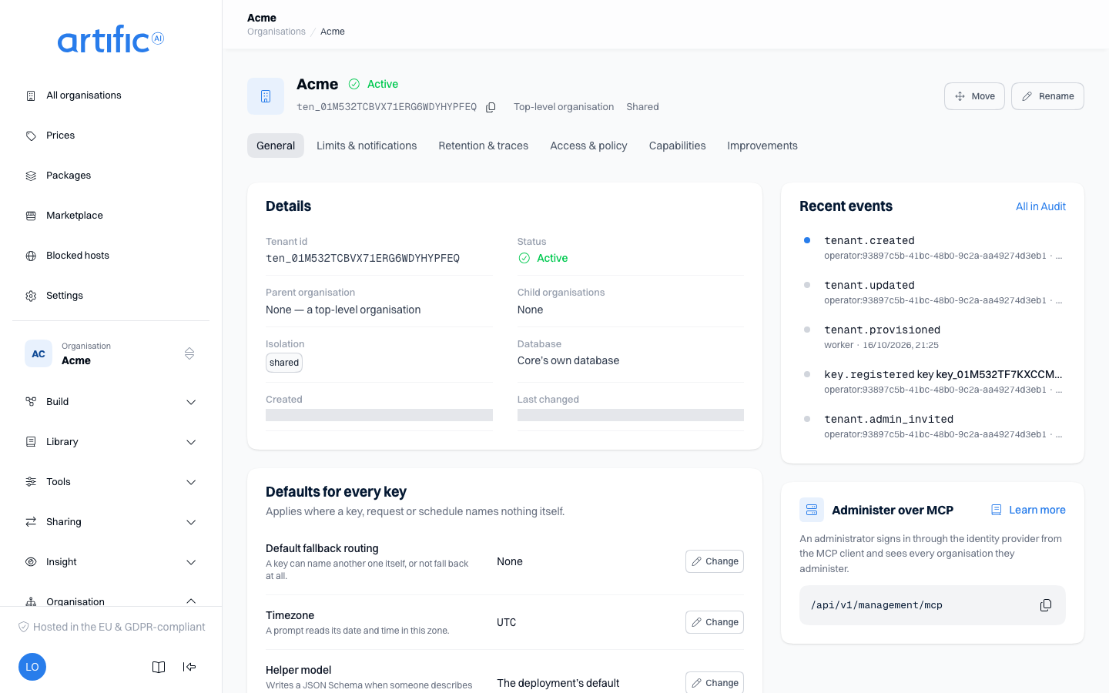This screenshot has width=1109, height=693.
Task: Change the Helper model setting
Action: [715, 682]
